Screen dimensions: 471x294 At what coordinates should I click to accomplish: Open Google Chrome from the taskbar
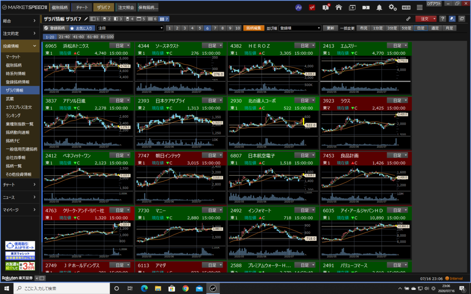pyautogui.click(x=186, y=288)
